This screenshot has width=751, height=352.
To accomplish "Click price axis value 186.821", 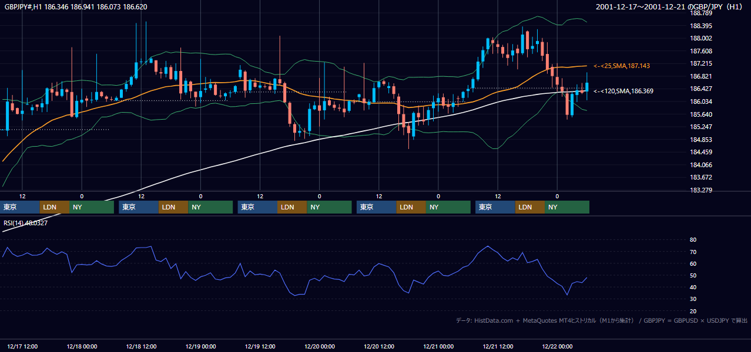I will [700, 76].
